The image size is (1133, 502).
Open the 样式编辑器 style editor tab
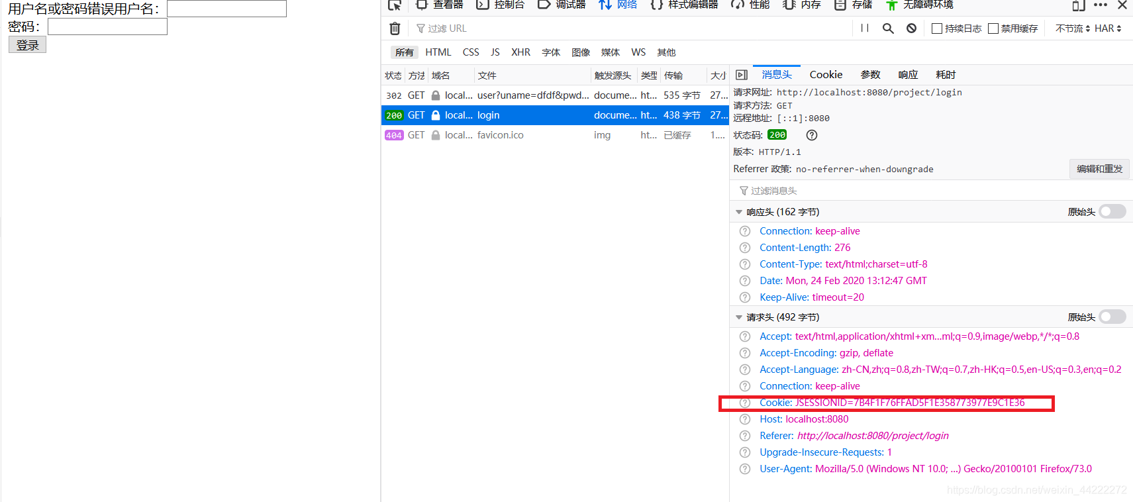pos(684,5)
